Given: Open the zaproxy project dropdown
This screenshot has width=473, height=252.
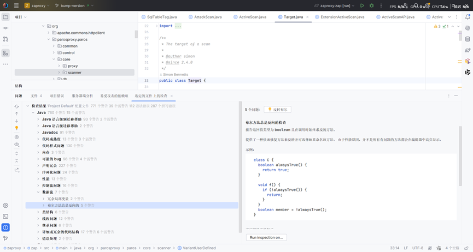Looking at the screenshot, I should [x=37, y=5].
